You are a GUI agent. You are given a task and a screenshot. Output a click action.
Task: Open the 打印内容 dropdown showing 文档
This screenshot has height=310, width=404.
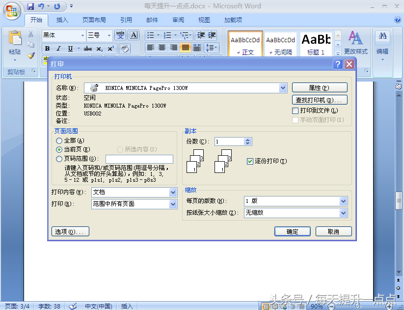(173, 192)
